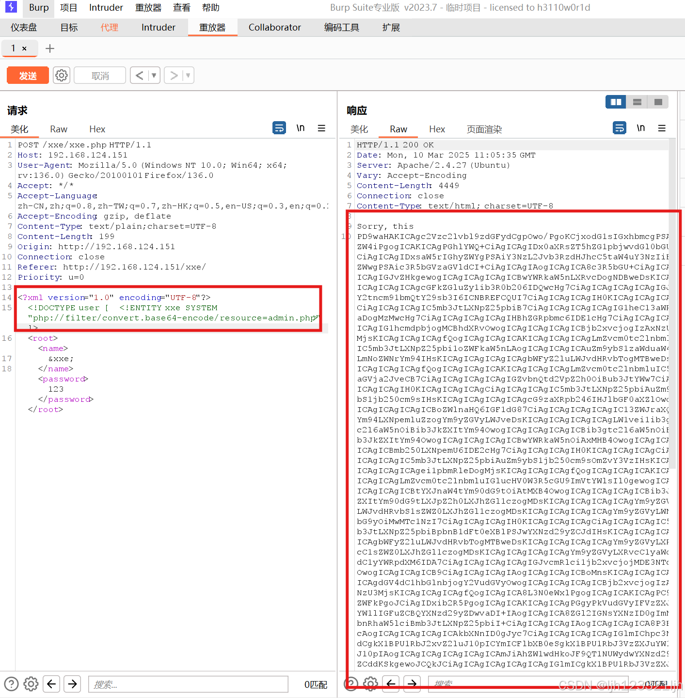Open the 编码工具 tab
This screenshot has height=698, width=685.
(x=342, y=28)
